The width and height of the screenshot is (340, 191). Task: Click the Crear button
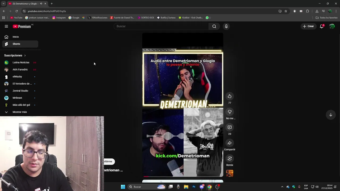308,26
